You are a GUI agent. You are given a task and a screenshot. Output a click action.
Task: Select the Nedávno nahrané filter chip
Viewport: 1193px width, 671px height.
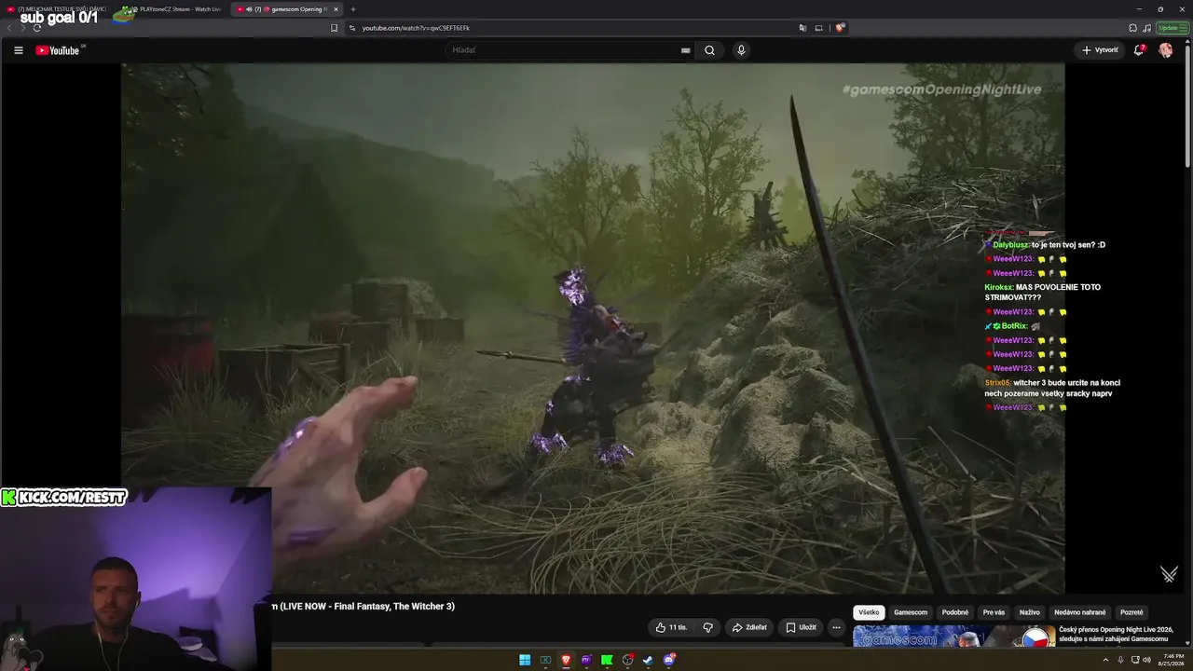click(1080, 612)
